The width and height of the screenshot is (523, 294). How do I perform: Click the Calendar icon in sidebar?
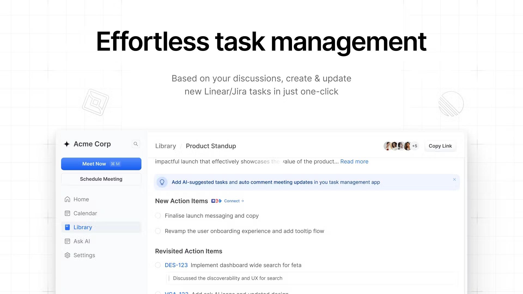[67, 213]
